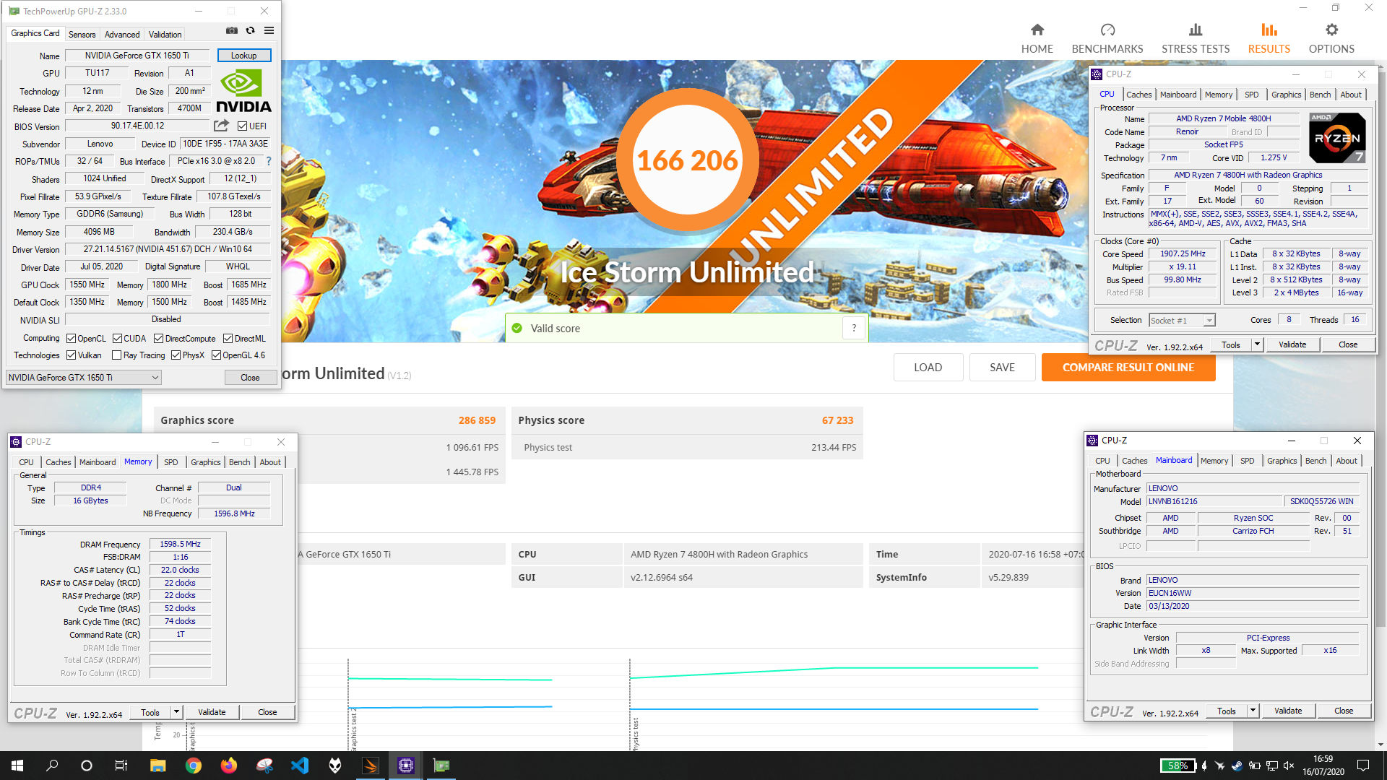The height and width of the screenshot is (780, 1387).
Task: Click the BIOS export share icon
Action: tap(221, 126)
